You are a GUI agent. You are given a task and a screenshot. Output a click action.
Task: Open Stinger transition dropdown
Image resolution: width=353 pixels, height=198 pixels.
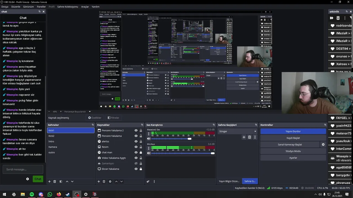[237, 131]
